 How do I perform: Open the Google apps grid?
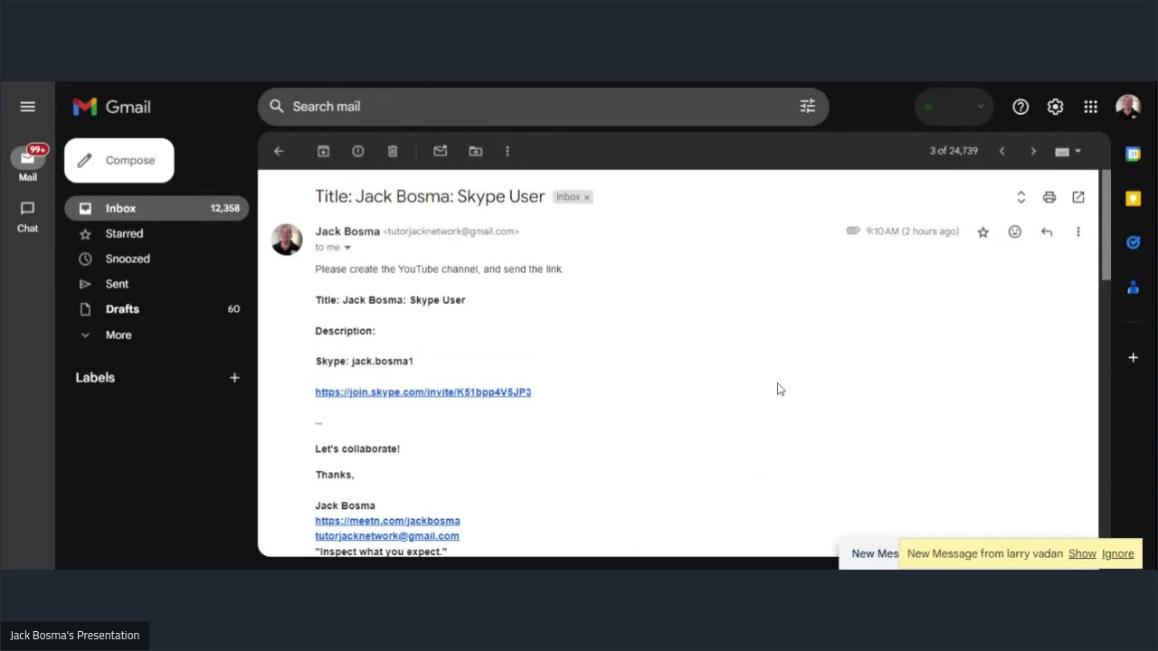1091,107
